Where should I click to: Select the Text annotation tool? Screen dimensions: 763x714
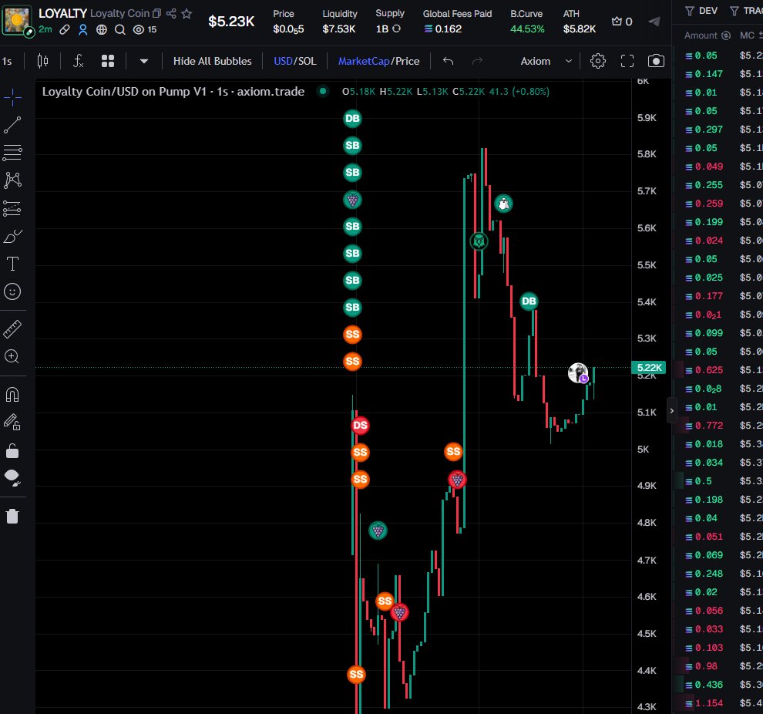click(x=12, y=264)
